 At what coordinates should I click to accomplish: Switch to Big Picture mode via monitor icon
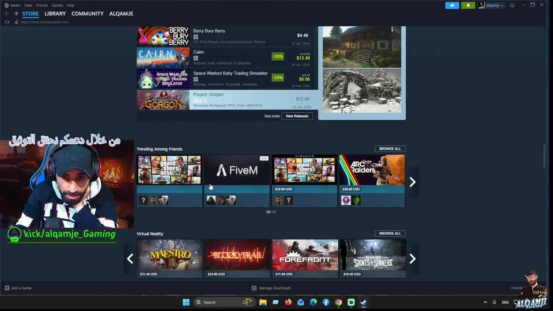pyautogui.click(x=512, y=5)
